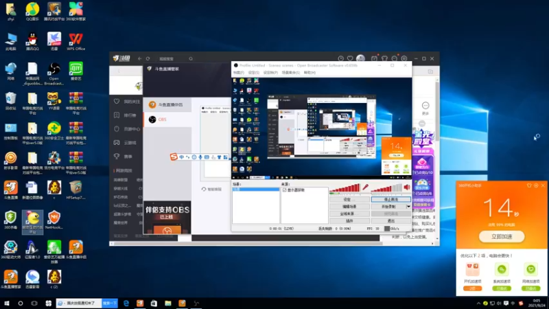This screenshot has width=549, height=309.
Task: Click the taskbar search input field
Action: (79, 304)
